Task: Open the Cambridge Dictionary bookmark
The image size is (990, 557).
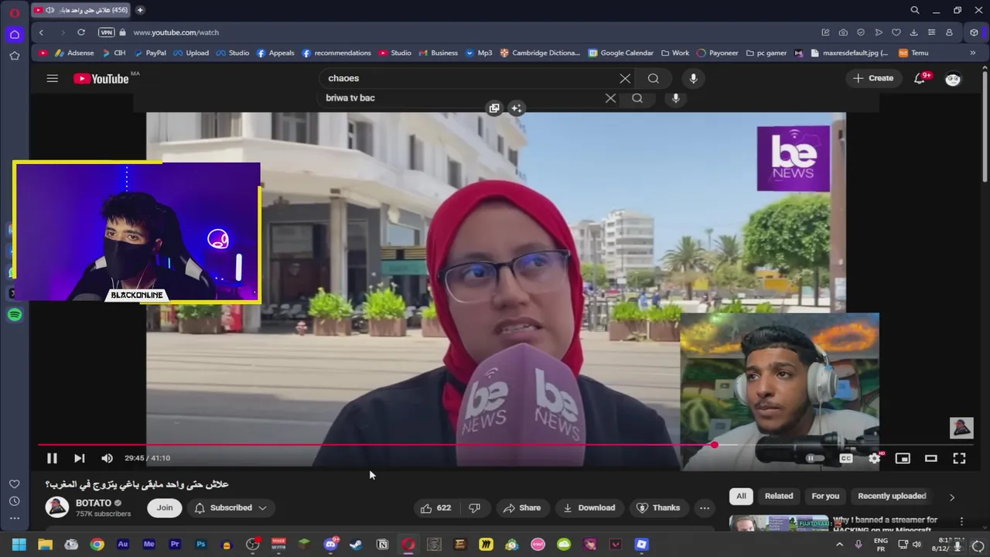Action: [x=540, y=53]
